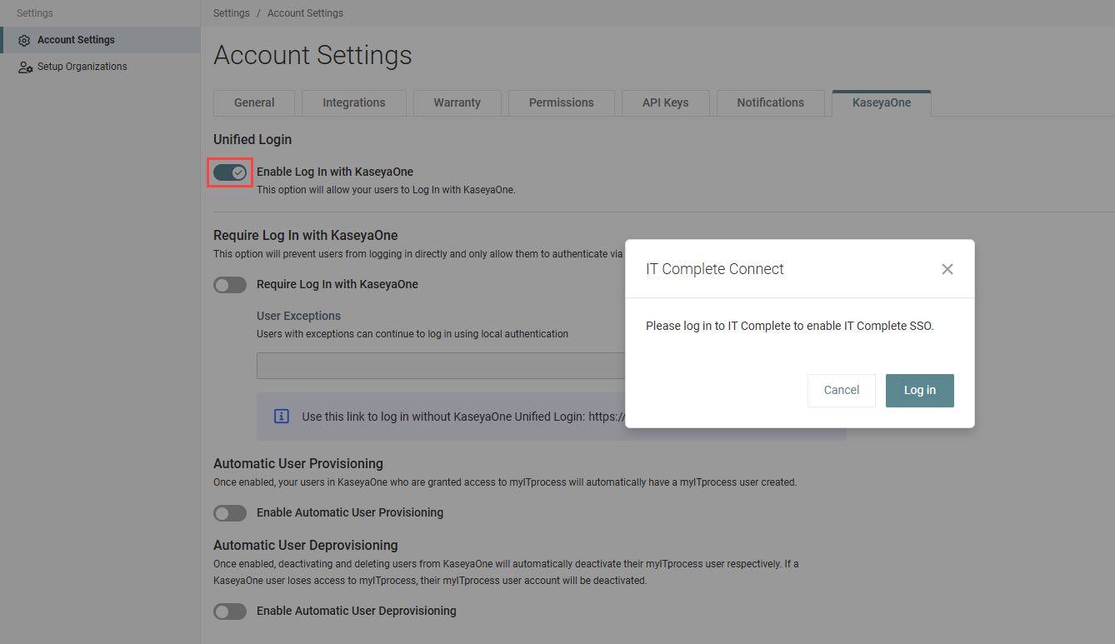Open the General tab
Viewport: 1115px width, 644px height.
click(x=254, y=103)
